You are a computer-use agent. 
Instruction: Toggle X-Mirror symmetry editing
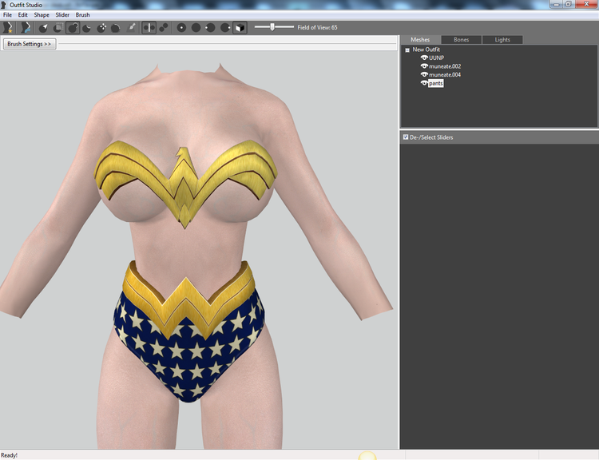tap(149, 27)
